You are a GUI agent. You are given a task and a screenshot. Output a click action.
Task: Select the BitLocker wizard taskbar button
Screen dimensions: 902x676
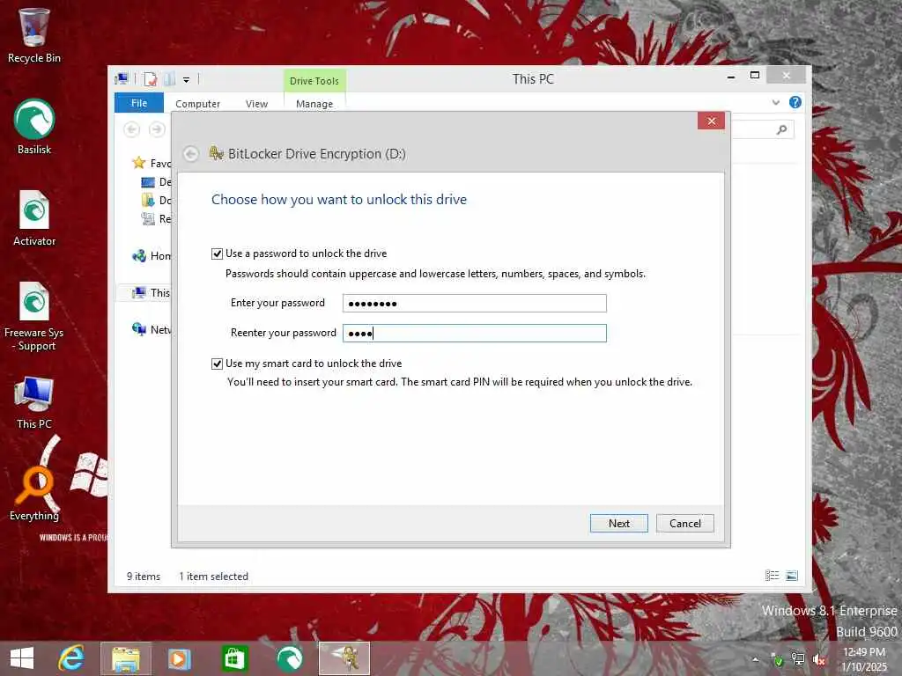344,658
